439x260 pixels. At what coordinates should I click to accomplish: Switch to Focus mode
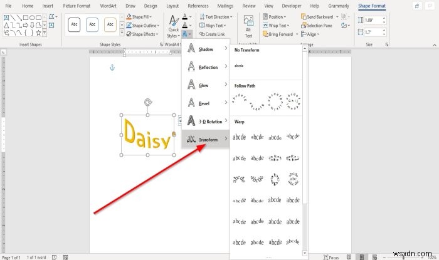[x=331, y=257]
